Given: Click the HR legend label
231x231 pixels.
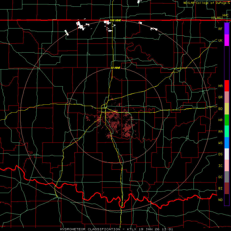Looking at the screenshot, I should 220,120.
